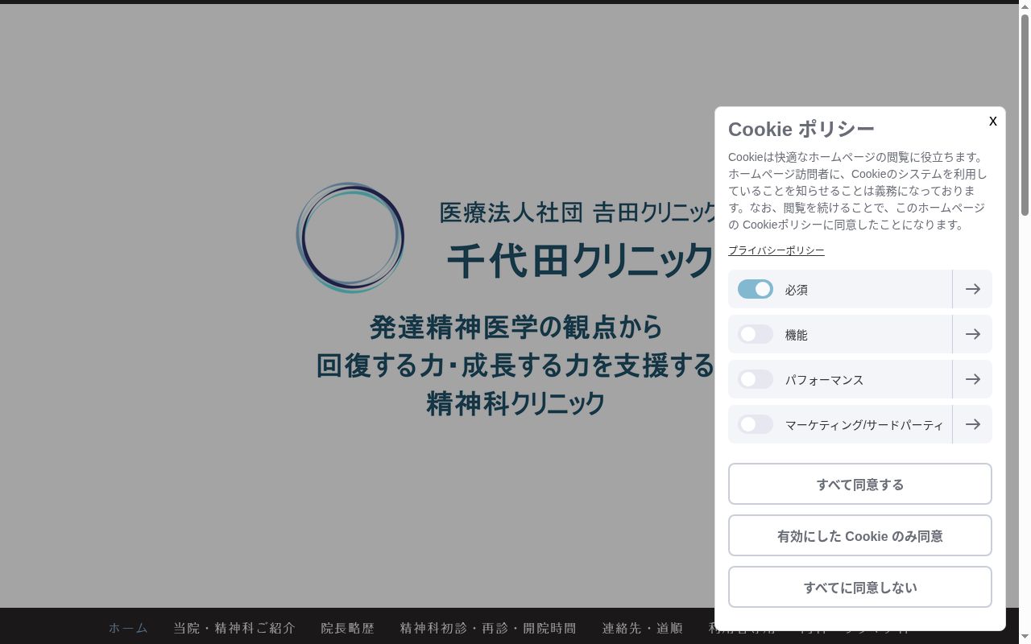
Task: Open the 院長略歴 menu item
Action: (348, 628)
